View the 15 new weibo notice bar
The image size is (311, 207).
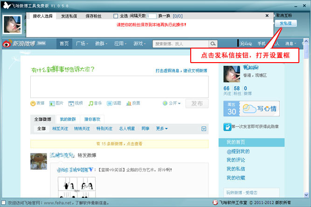pyautogui.click(x=119, y=144)
